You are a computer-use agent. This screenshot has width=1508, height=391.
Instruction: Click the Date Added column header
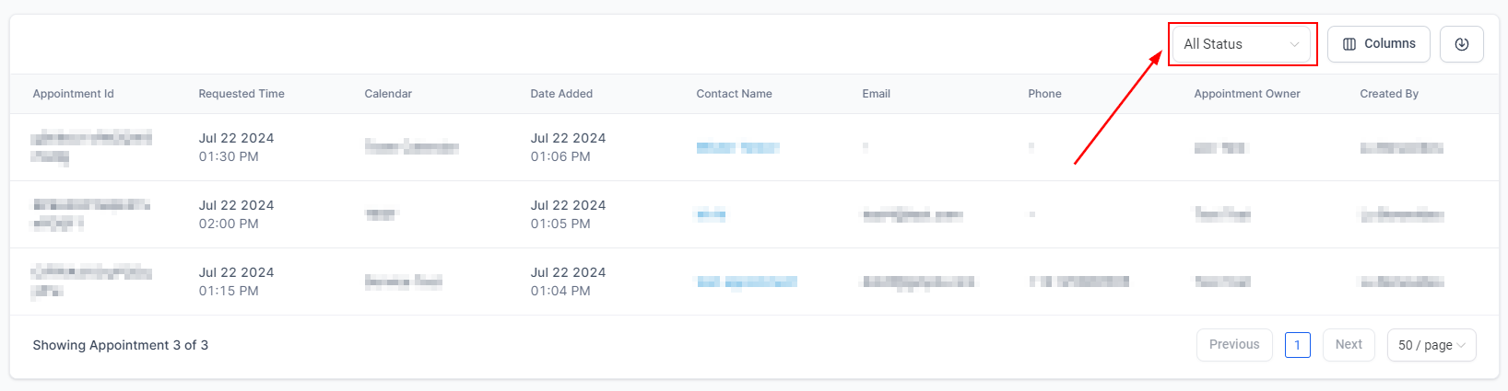pyautogui.click(x=561, y=94)
